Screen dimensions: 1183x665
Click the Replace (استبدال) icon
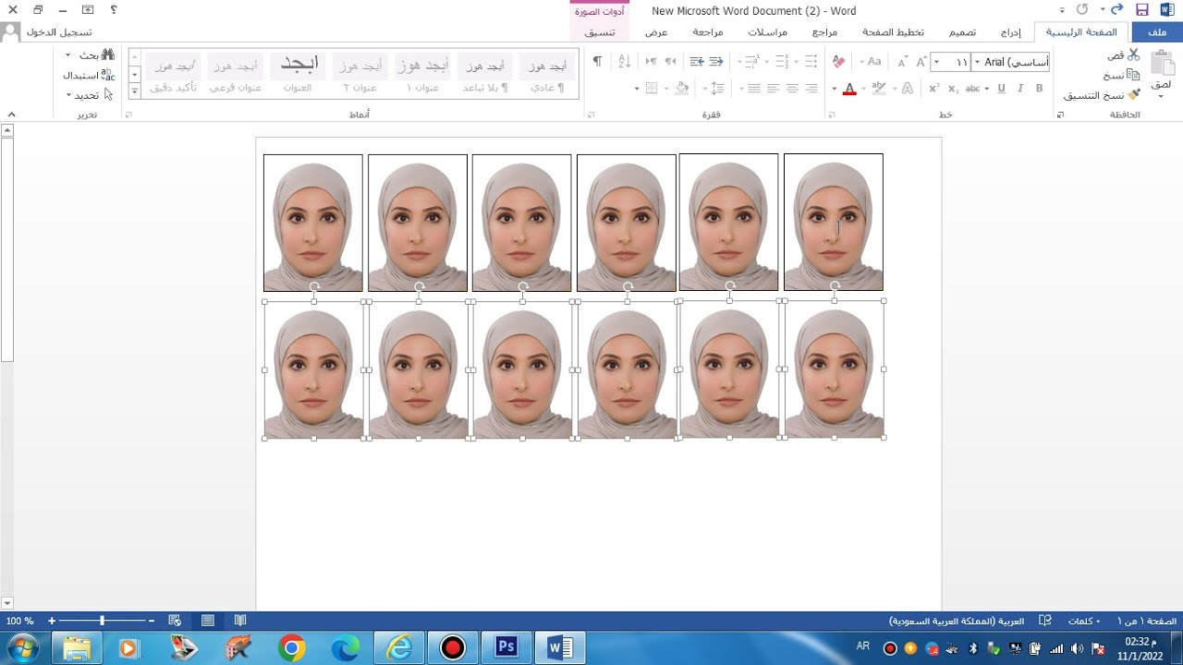coord(107,75)
